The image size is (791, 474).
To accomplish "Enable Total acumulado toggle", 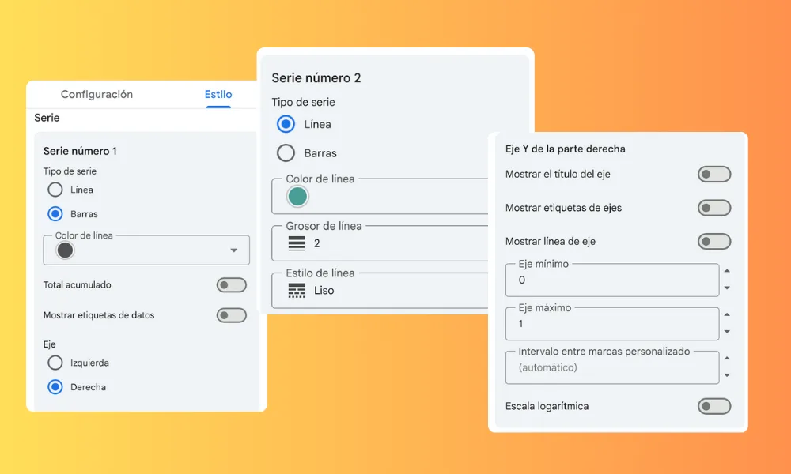I will (x=231, y=285).
